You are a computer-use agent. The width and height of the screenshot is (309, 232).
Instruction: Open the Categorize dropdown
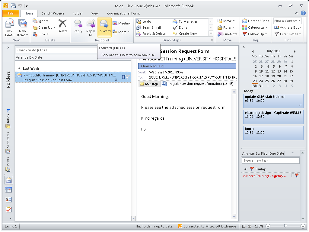coord(255,27)
